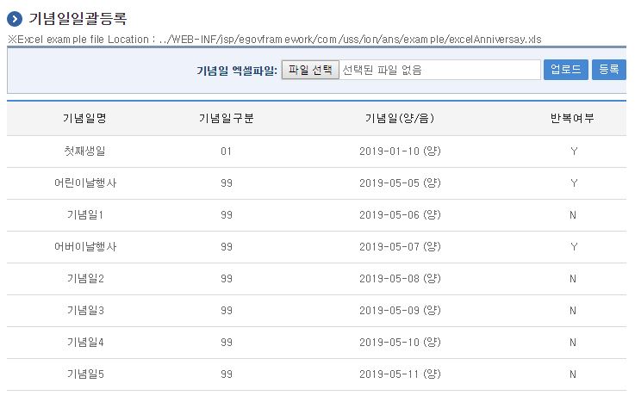Click the 기념일5 entry in the table
Viewport: 635px width, 402px height.
tap(84, 374)
